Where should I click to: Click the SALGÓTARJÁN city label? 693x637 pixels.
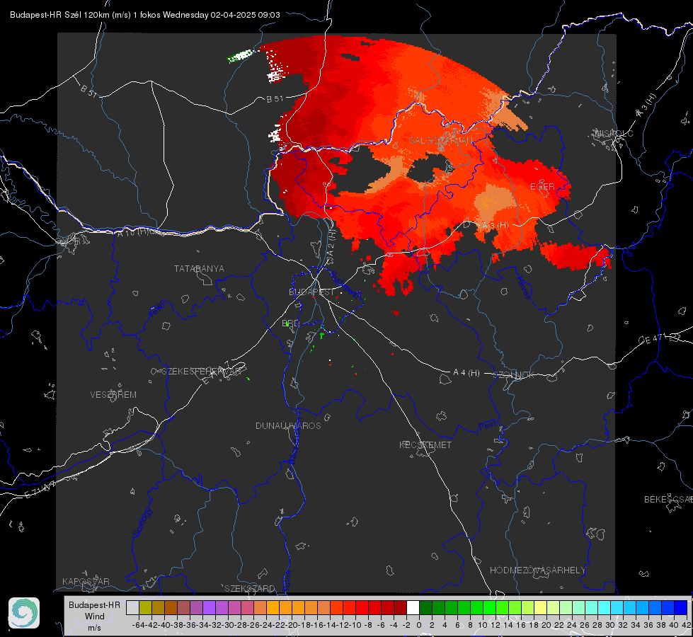[x=440, y=141]
